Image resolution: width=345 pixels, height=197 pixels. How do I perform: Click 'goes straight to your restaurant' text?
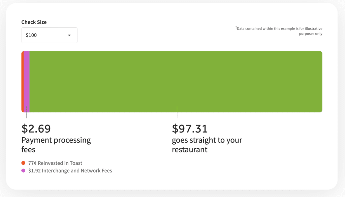coord(207,145)
